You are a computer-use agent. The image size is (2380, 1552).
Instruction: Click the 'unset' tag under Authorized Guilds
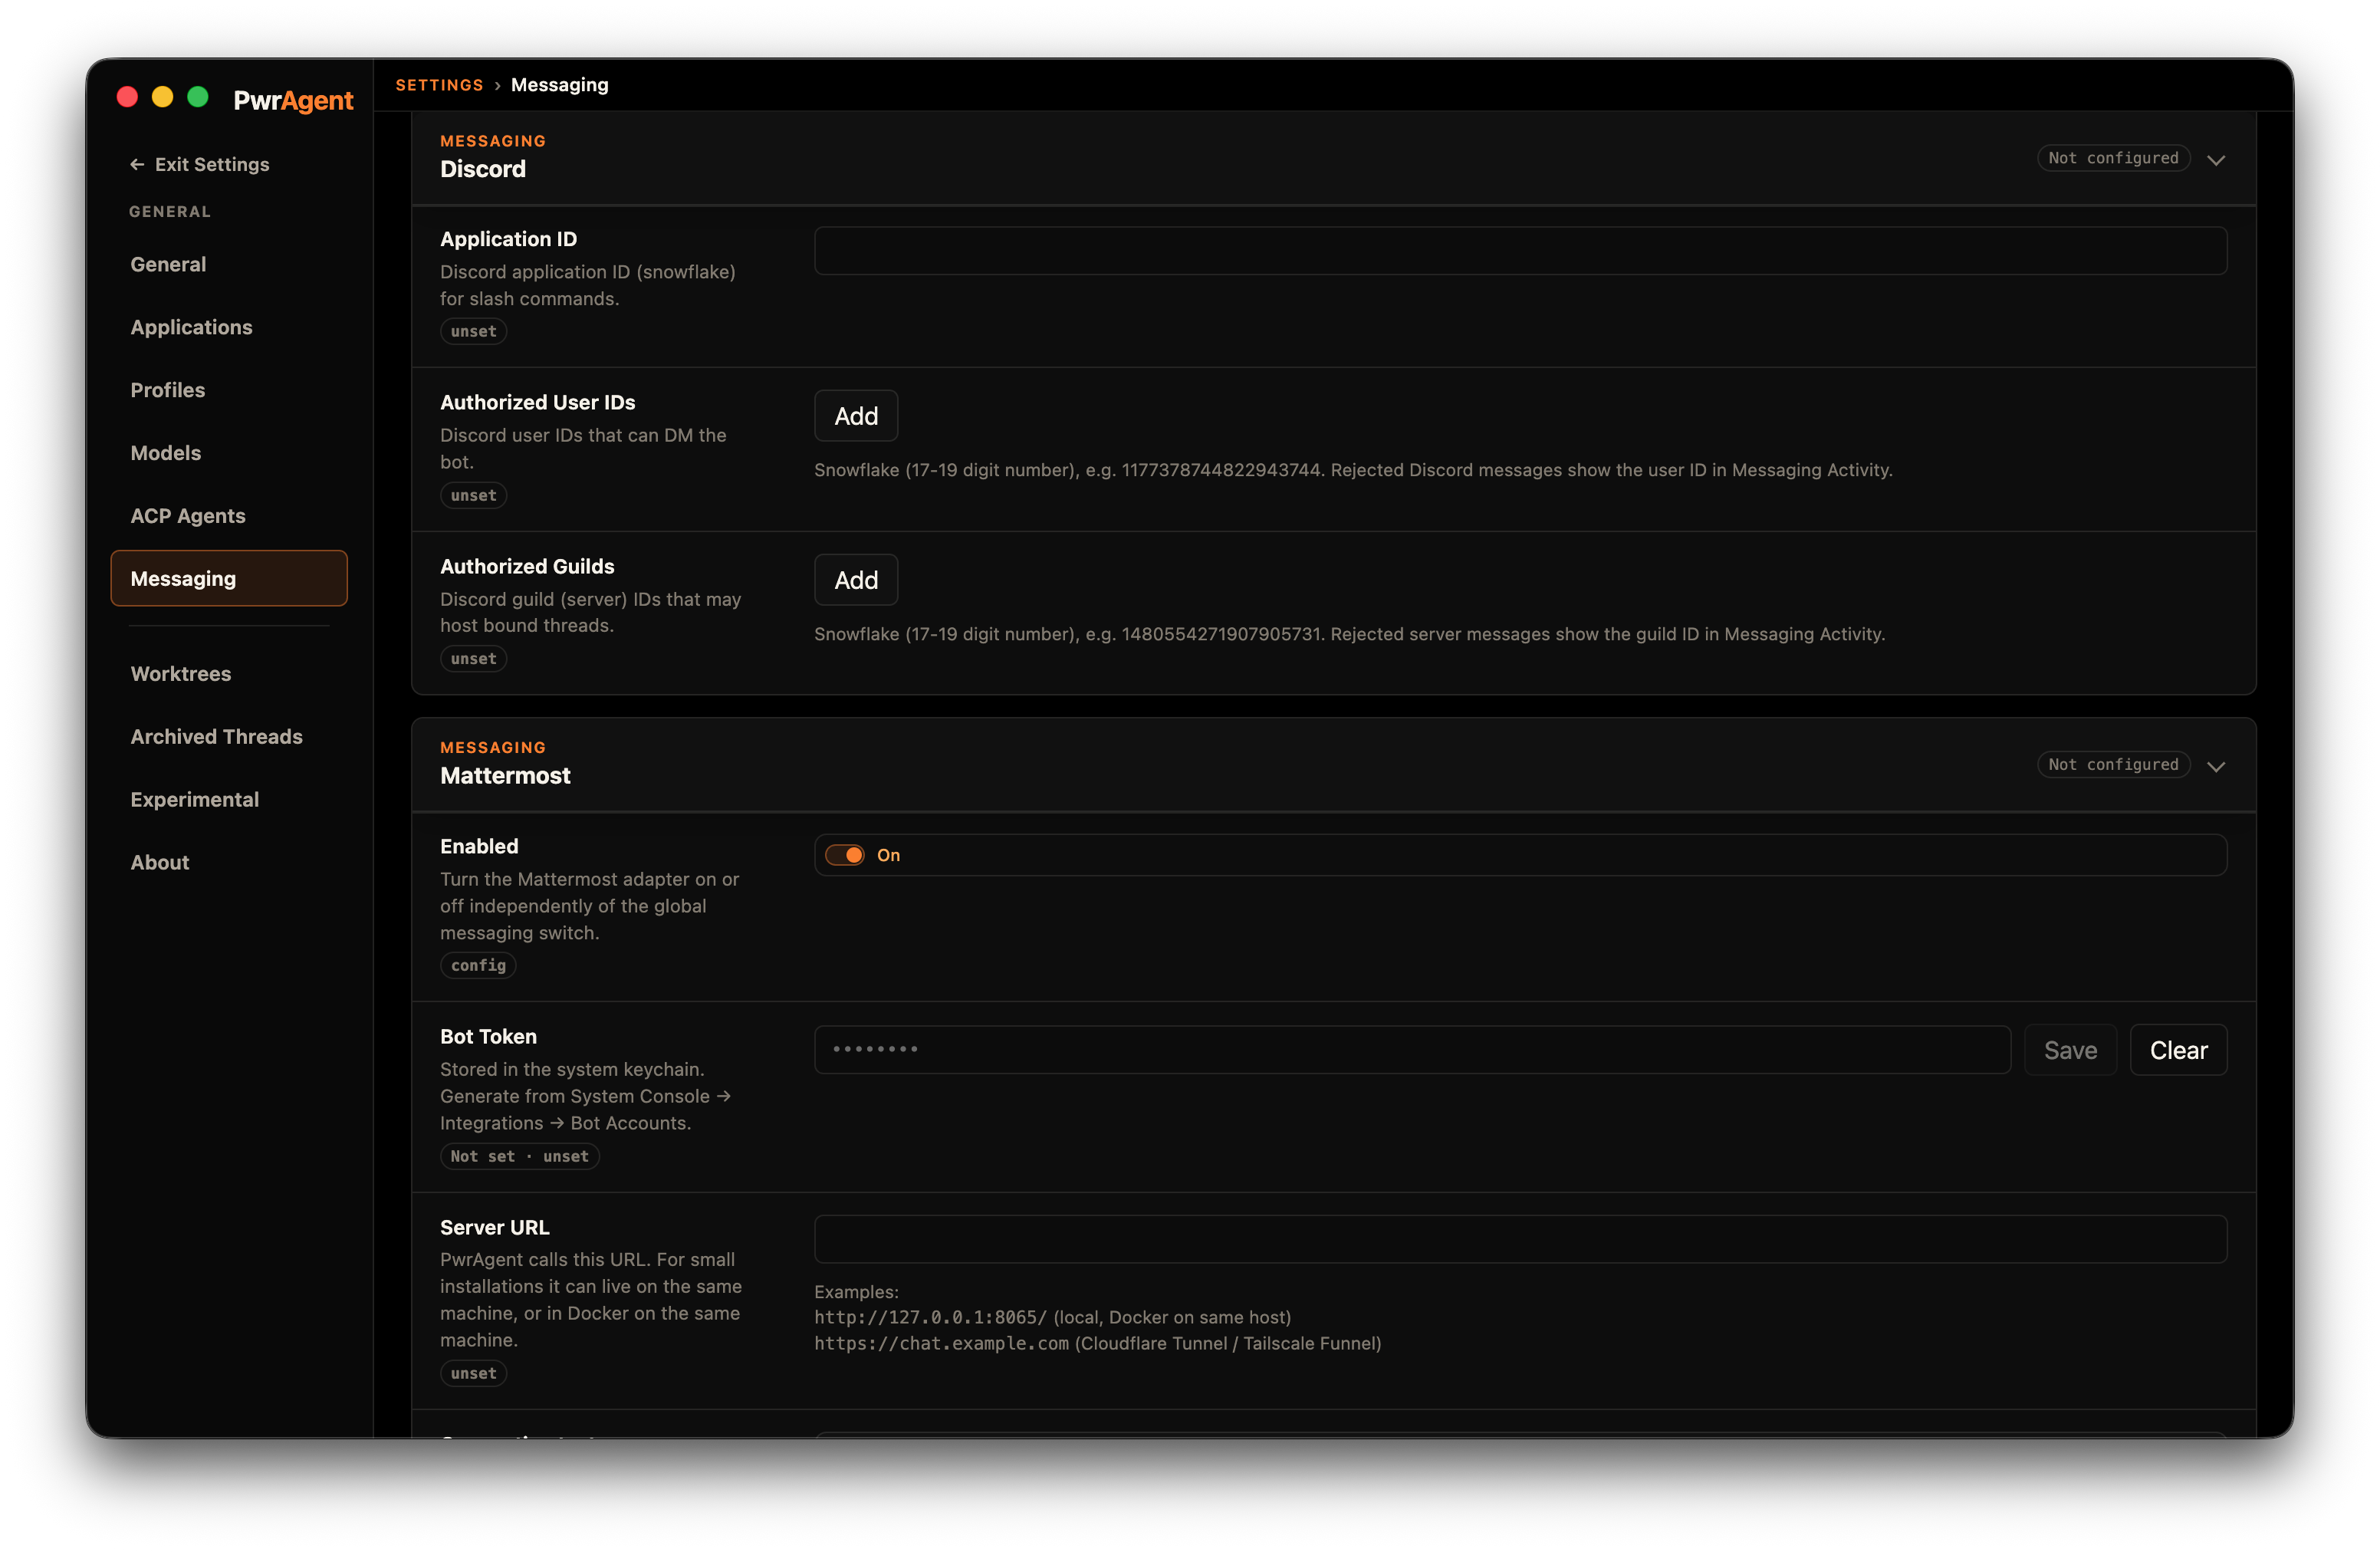tap(473, 659)
